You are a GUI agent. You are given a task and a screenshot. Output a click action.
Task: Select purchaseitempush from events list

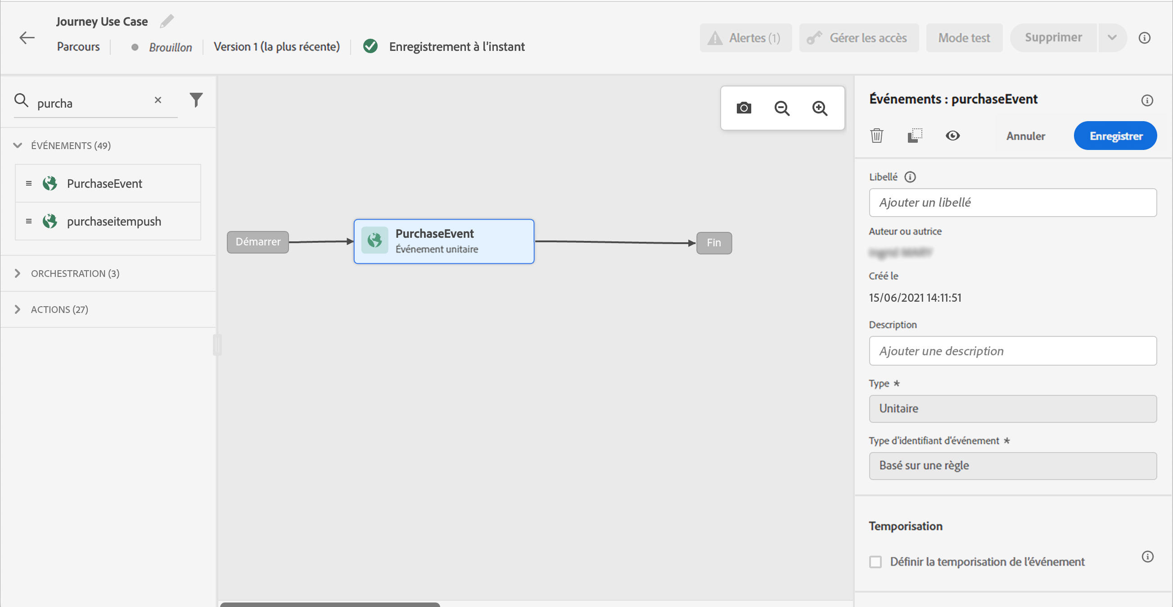point(114,222)
